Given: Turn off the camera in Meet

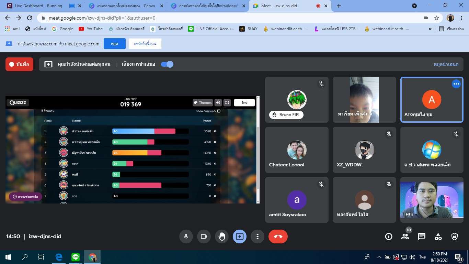Looking at the screenshot, I should coord(204,236).
